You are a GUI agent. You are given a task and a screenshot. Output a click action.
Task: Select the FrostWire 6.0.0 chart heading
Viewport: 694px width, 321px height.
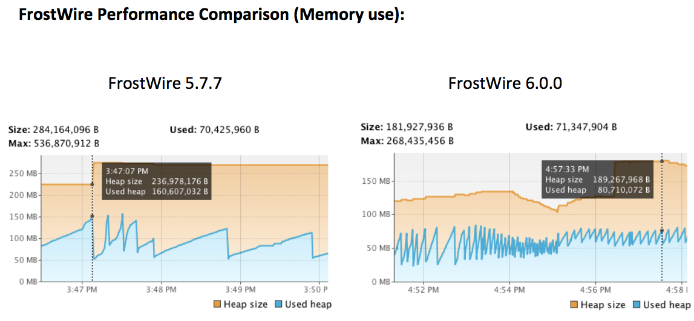[x=505, y=83]
